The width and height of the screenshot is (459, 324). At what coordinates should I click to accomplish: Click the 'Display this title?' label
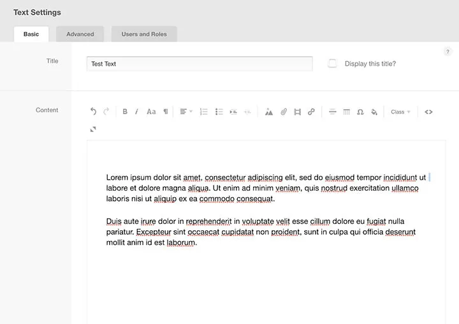[x=370, y=64]
